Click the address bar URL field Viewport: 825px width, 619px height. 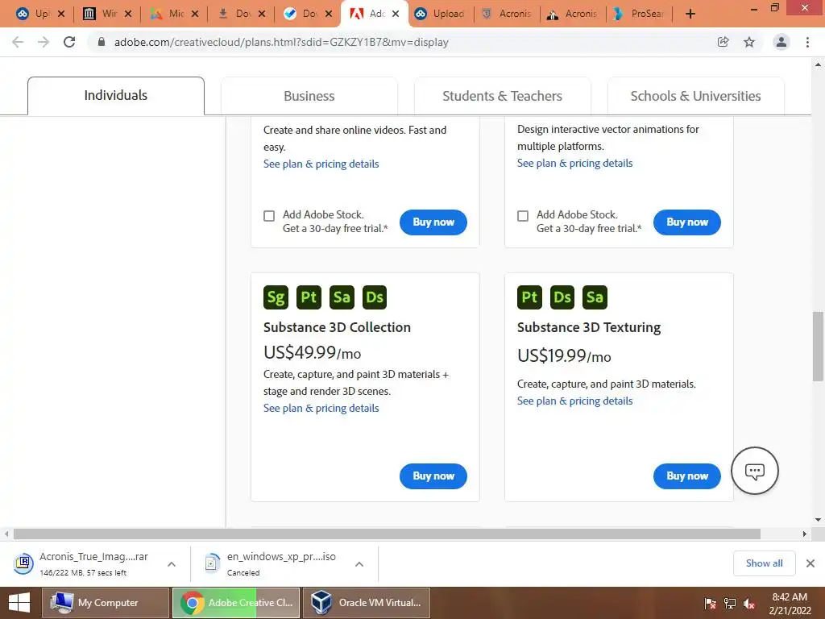400,42
